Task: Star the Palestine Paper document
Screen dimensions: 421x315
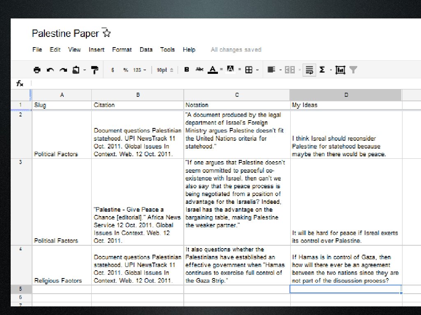Action: point(106,33)
